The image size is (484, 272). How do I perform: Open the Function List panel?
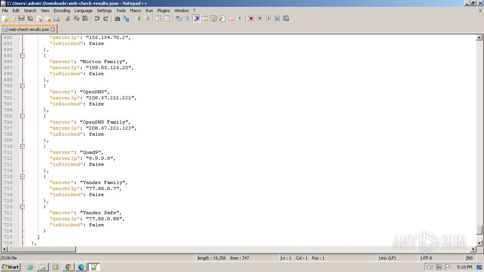coord(222,19)
